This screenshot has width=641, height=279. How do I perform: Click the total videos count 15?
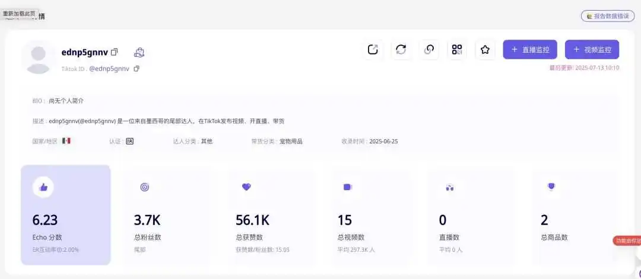pos(345,220)
